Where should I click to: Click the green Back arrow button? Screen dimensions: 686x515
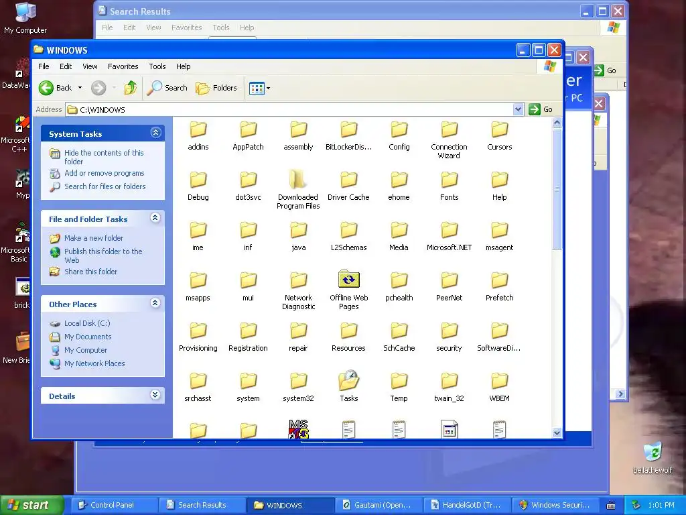coord(55,88)
